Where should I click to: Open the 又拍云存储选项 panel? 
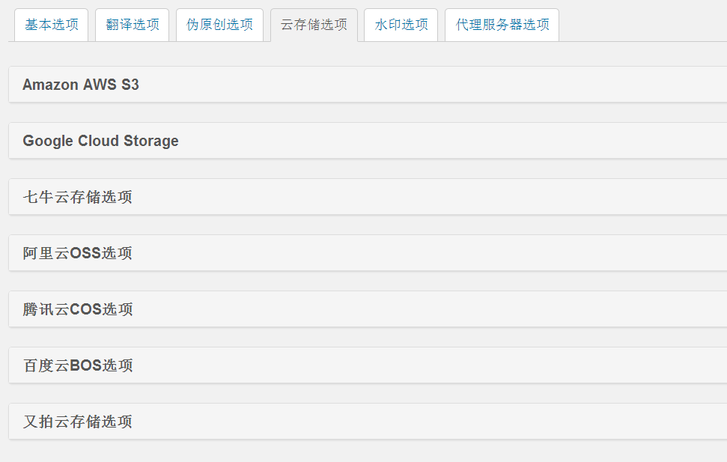(x=76, y=421)
